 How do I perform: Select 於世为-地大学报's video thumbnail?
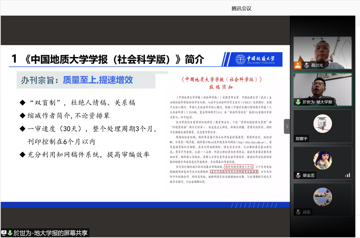click(322, 89)
